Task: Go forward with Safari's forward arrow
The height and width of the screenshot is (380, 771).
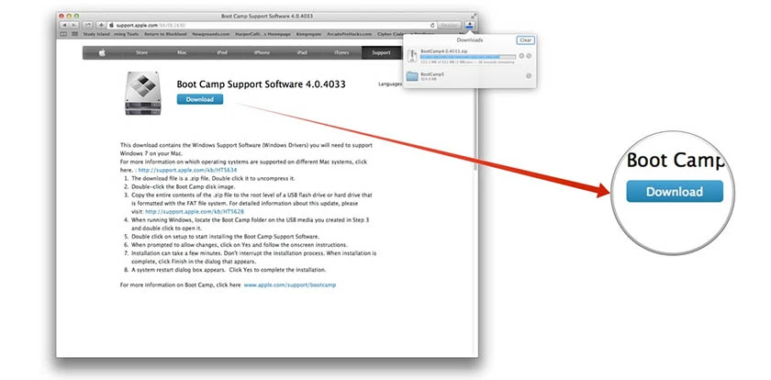Action: click(x=73, y=25)
